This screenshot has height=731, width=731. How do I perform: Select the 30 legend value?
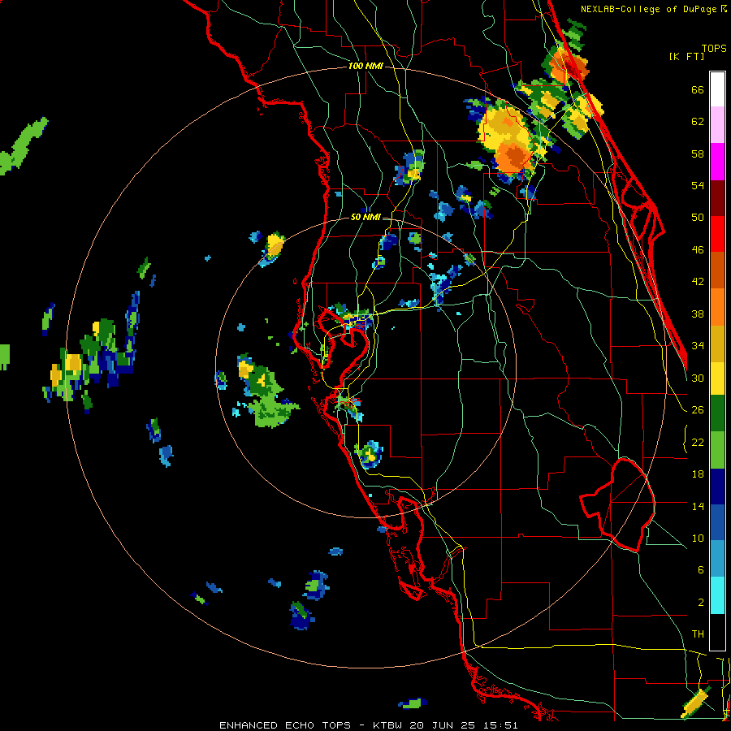pyautogui.click(x=698, y=378)
